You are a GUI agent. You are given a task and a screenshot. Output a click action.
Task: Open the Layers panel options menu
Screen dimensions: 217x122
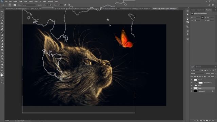(x=216, y=67)
